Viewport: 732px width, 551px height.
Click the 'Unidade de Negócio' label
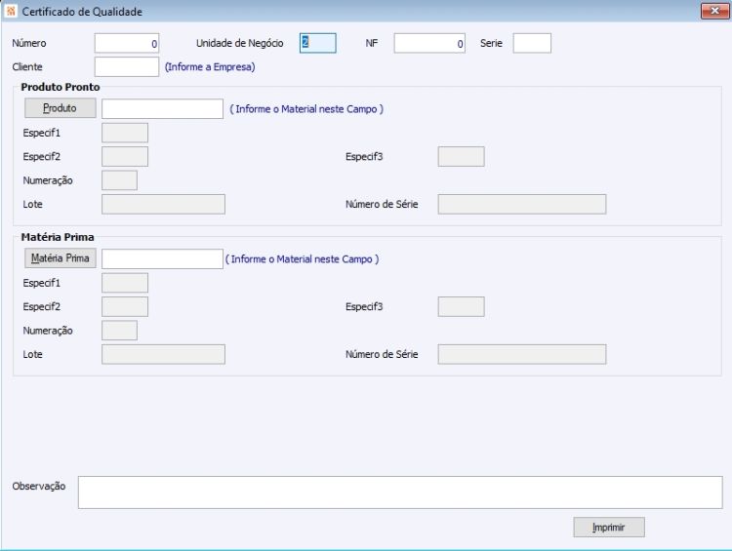pyautogui.click(x=239, y=43)
